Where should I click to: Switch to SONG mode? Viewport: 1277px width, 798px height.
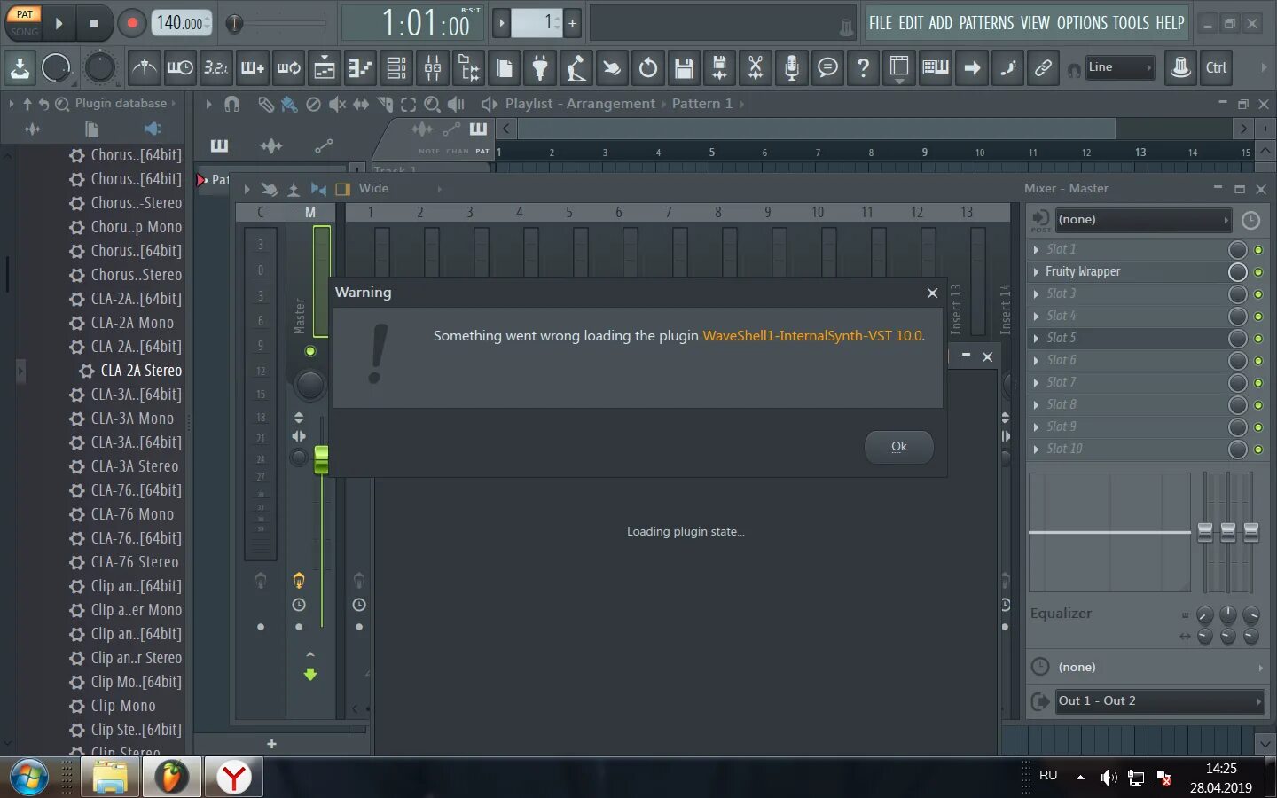click(x=24, y=31)
